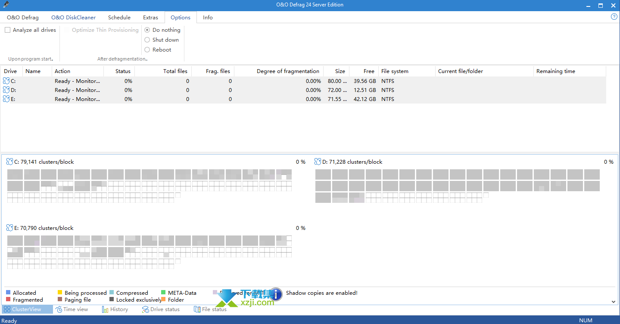Sort by Degree of fragmentation header
This screenshot has height=324, width=620.
(279, 71)
